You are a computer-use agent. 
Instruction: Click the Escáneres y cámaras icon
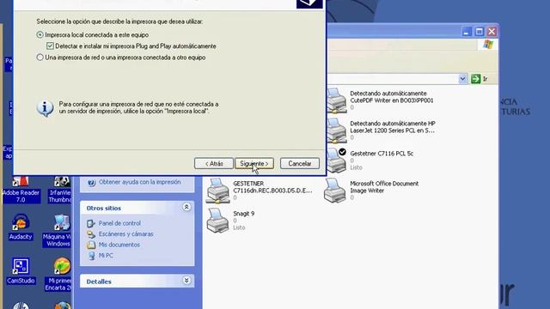click(91, 234)
